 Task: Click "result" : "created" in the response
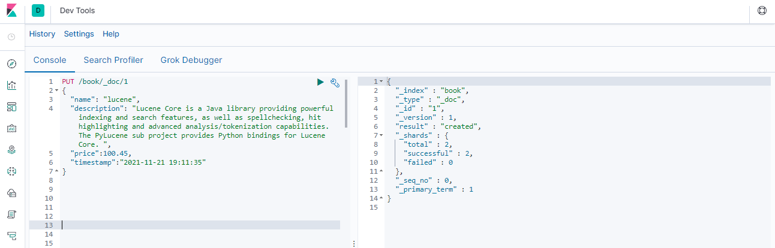438,126
